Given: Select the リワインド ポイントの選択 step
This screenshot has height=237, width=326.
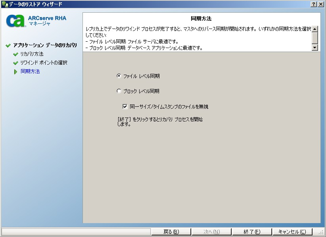Looking at the screenshot, I should pos(44,63).
